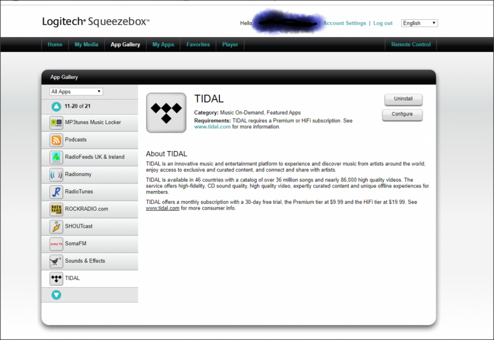Click the RadioTunes app icon

click(56, 192)
